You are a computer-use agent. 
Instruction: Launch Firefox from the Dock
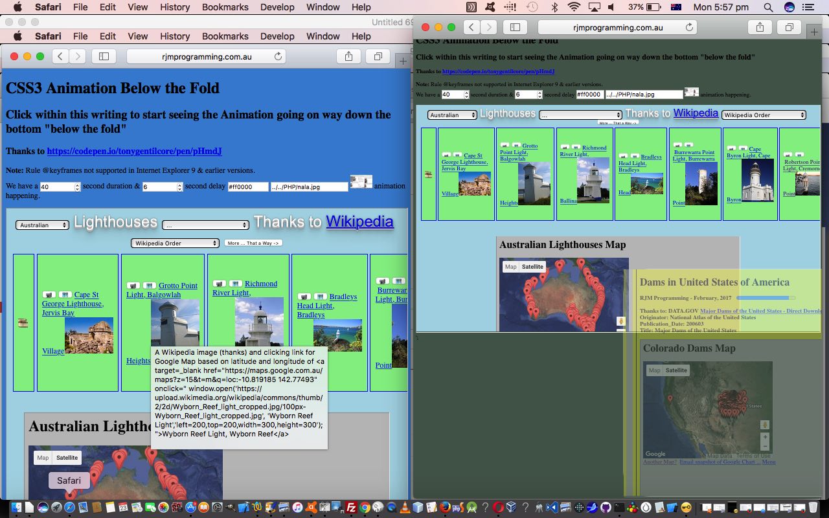coord(446,508)
